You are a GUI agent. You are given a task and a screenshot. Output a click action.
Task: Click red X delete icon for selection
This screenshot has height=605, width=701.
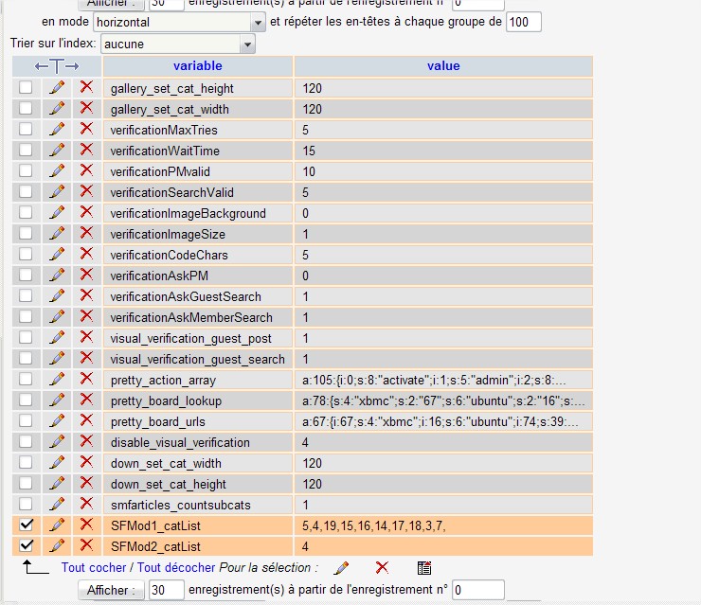point(382,568)
